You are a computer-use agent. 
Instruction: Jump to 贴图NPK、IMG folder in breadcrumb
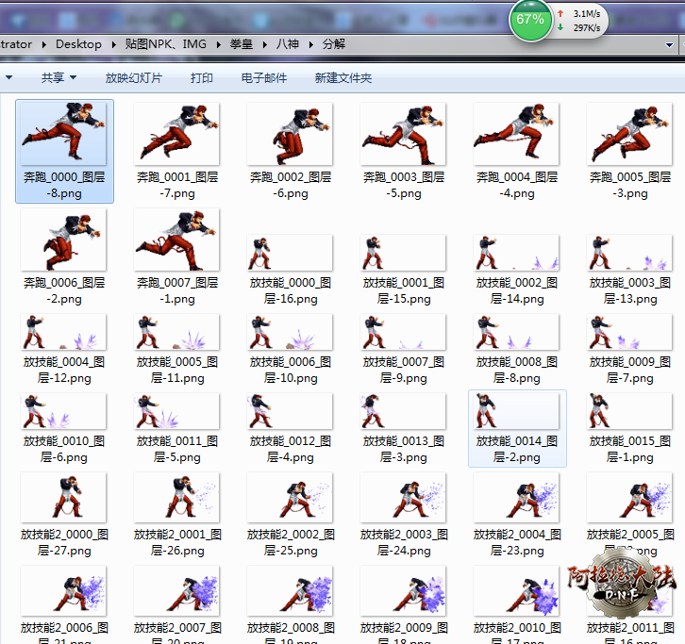tap(165, 44)
